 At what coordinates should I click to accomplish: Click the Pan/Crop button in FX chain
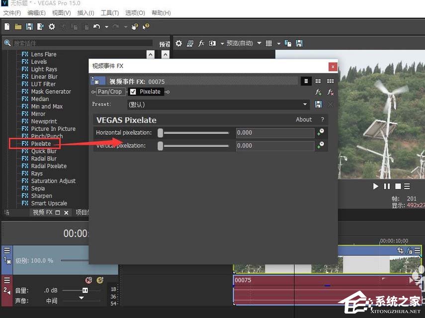click(x=109, y=92)
